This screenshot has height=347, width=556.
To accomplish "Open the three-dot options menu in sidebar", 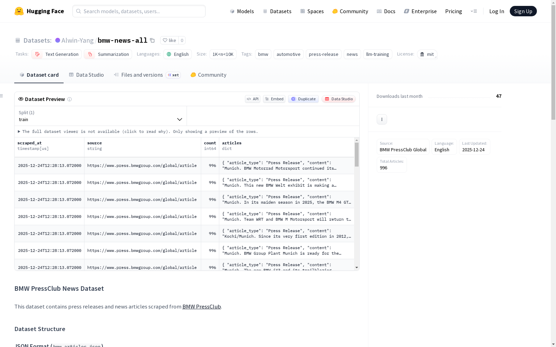I will pyautogui.click(x=382, y=119).
